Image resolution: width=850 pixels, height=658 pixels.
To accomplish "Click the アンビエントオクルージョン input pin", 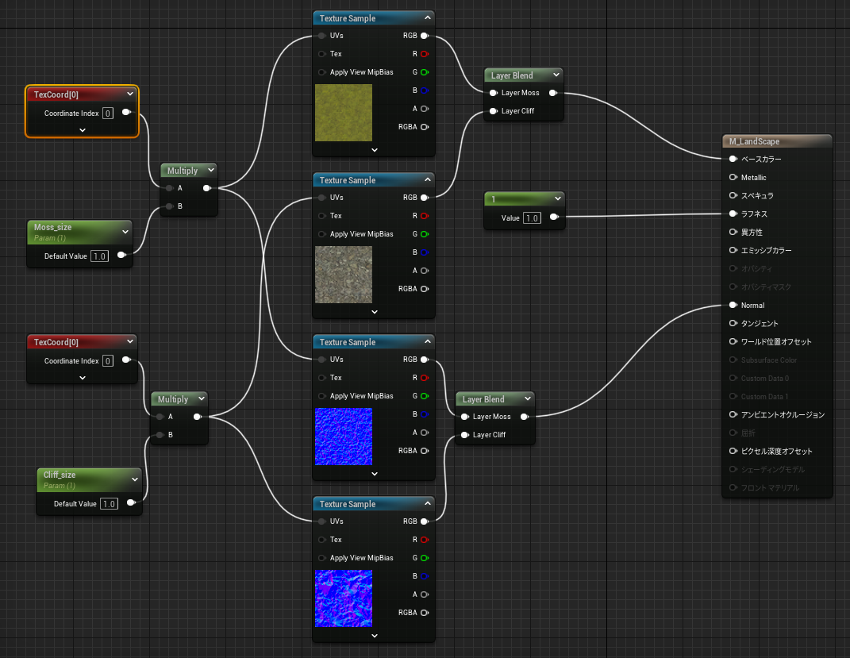I will [x=733, y=415].
